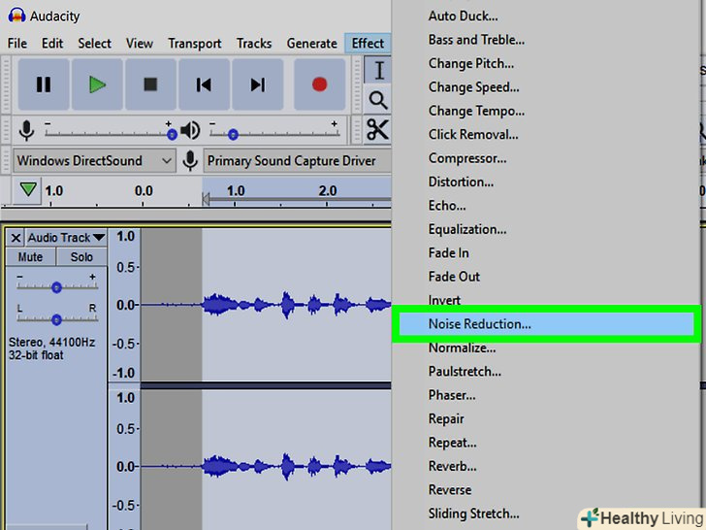Viewport: 706px width, 530px height.
Task: Solo the Audio Track
Action: point(81,257)
